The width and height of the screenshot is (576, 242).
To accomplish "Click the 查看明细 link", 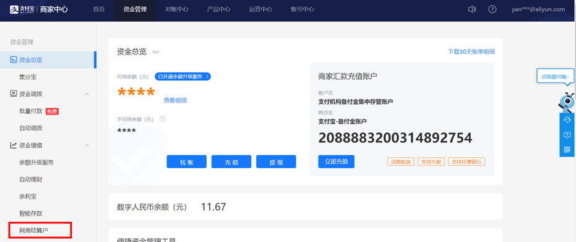I will 175,100.
